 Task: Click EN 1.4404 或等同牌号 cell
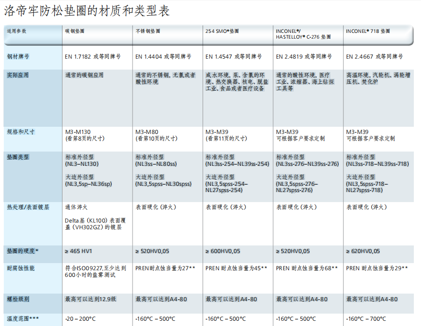pos(163,57)
